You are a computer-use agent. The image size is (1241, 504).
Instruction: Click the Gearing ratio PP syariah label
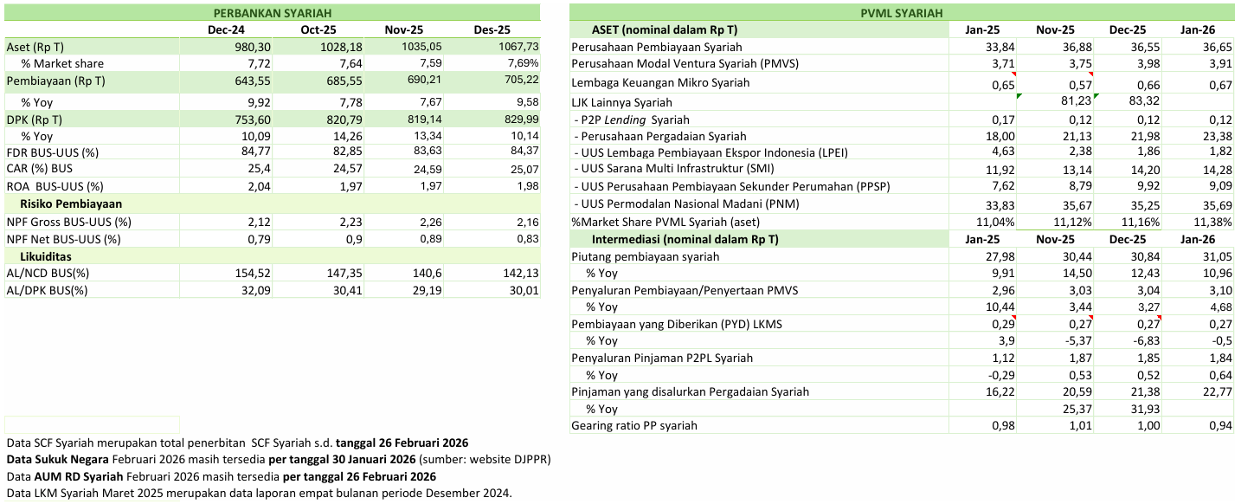pos(634,425)
